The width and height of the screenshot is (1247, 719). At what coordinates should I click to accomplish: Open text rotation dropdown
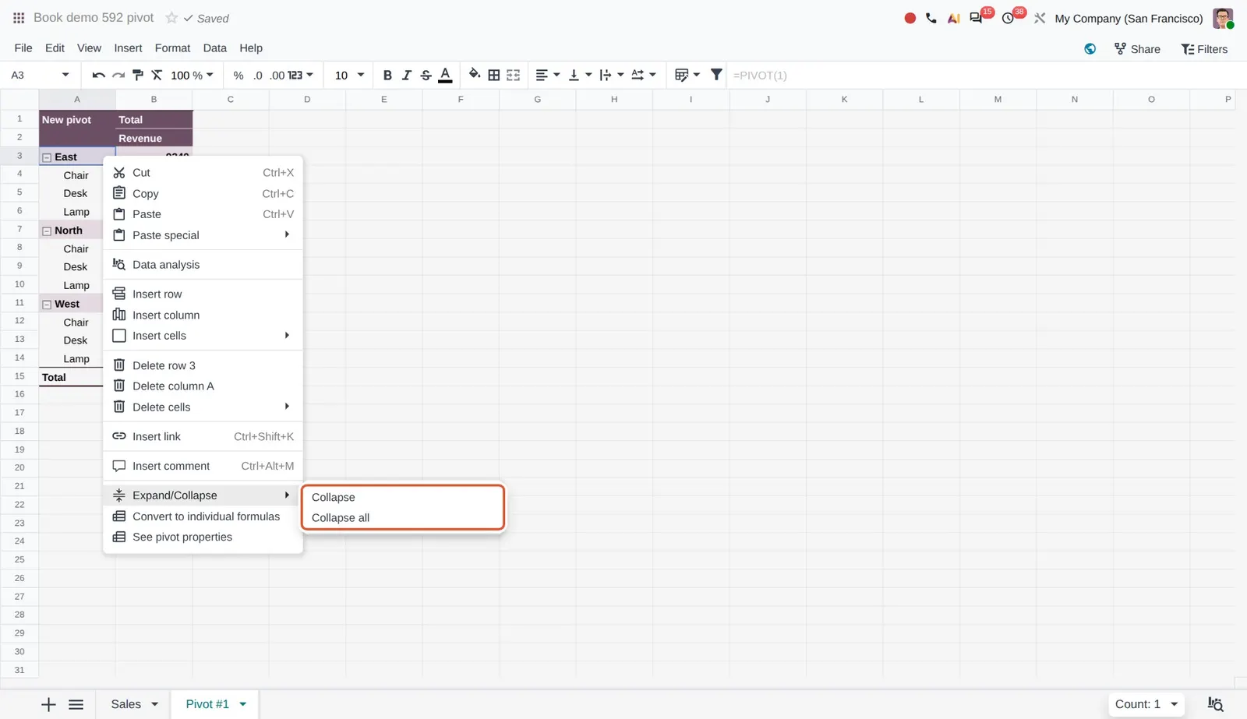pyautogui.click(x=644, y=76)
